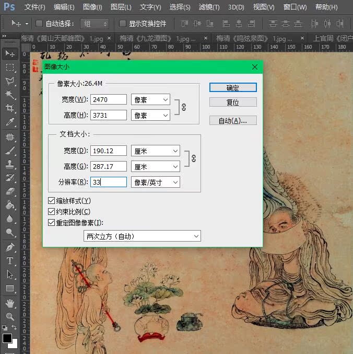The image size is (353, 354).
Task: Open the 窗口(W) menu
Action: [x=295, y=7]
